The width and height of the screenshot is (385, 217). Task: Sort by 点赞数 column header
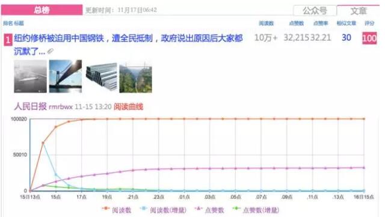[x=296, y=23]
